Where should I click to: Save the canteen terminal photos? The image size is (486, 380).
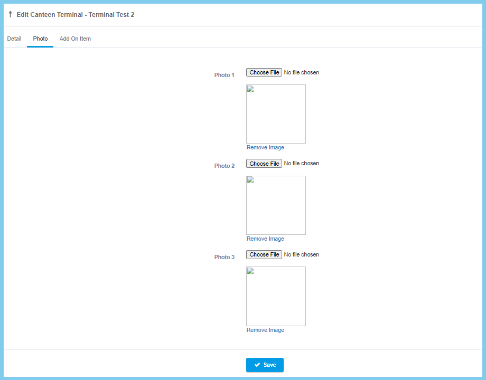coord(265,365)
